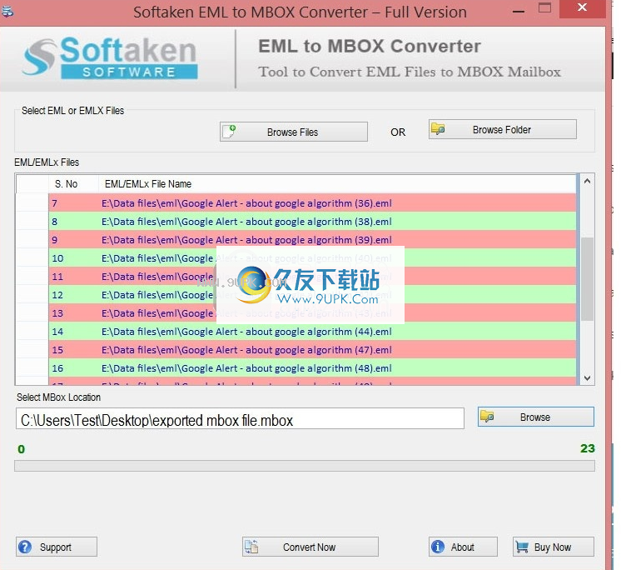
Task: Close the Softaken converter window
Action: click(582, 7)
